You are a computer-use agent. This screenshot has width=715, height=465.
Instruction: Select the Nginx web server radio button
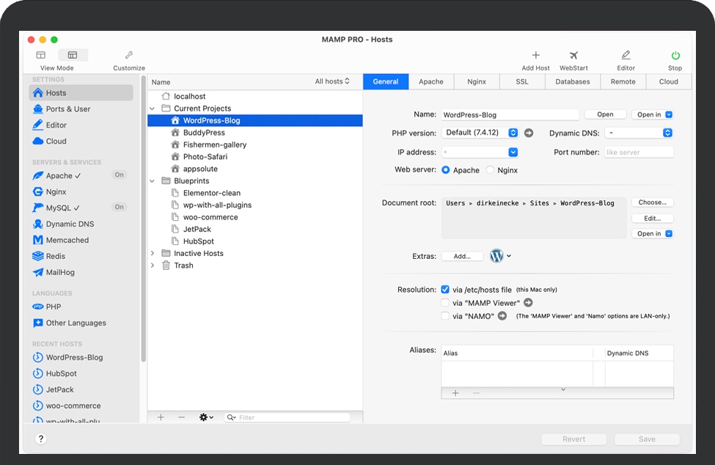point(490,170)
